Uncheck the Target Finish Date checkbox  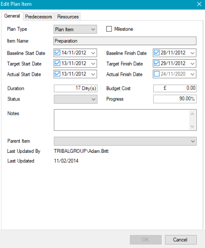coord(157,63)
